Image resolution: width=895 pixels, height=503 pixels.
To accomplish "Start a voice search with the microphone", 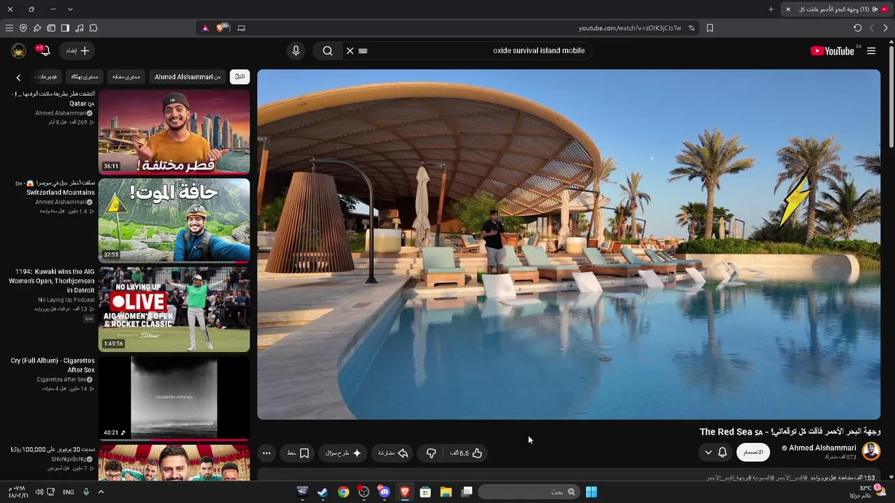I will pyautogui.click(x=296, y=51).
